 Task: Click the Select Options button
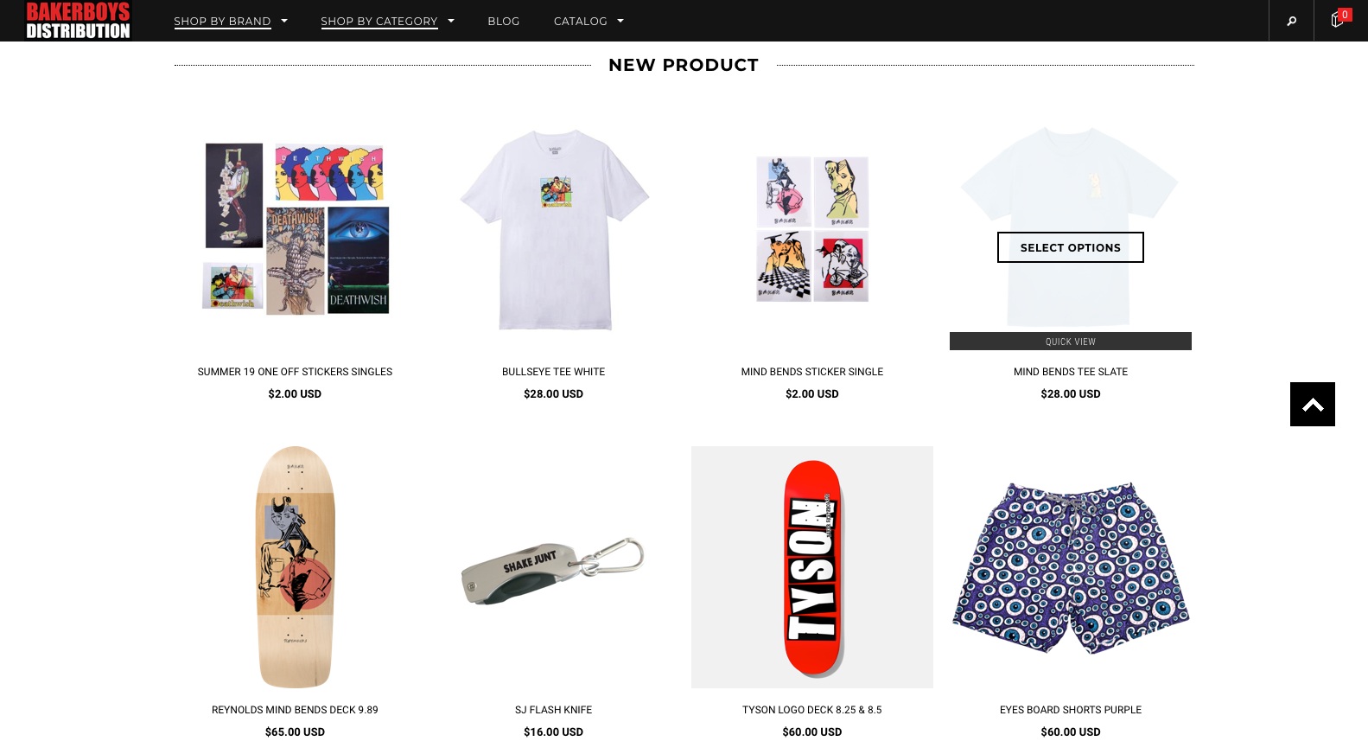click(1070, 247)
